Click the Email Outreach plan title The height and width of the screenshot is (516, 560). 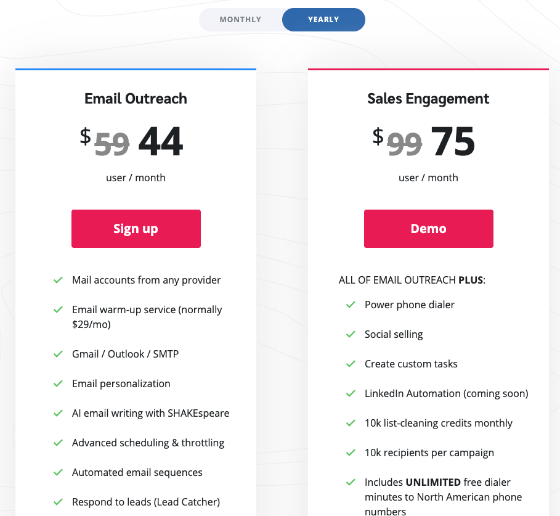tap(136, 99)
